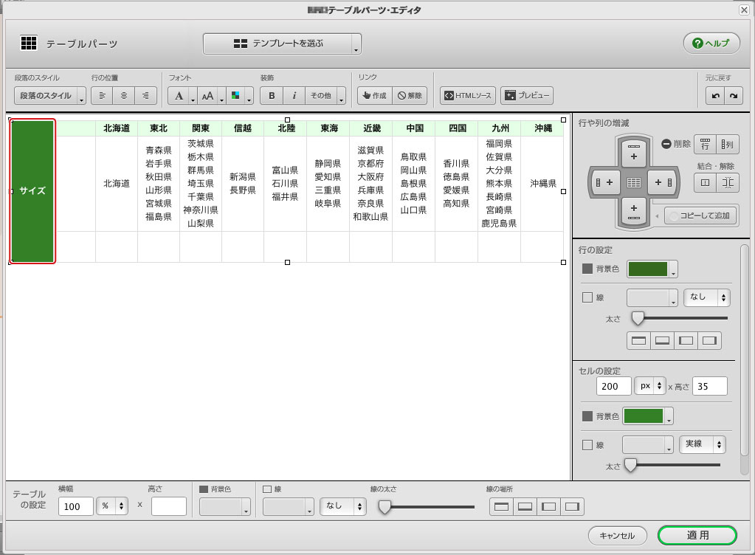
Task: Add a row above the selection
Action: [x=634, y=152]
